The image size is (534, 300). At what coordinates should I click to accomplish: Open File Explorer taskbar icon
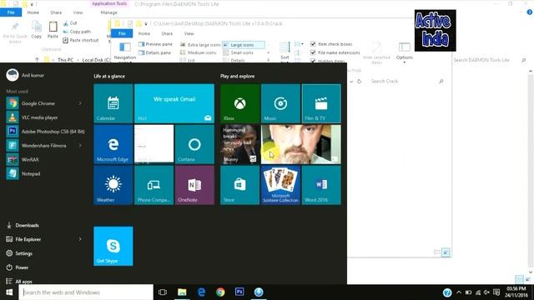point(182,292)
